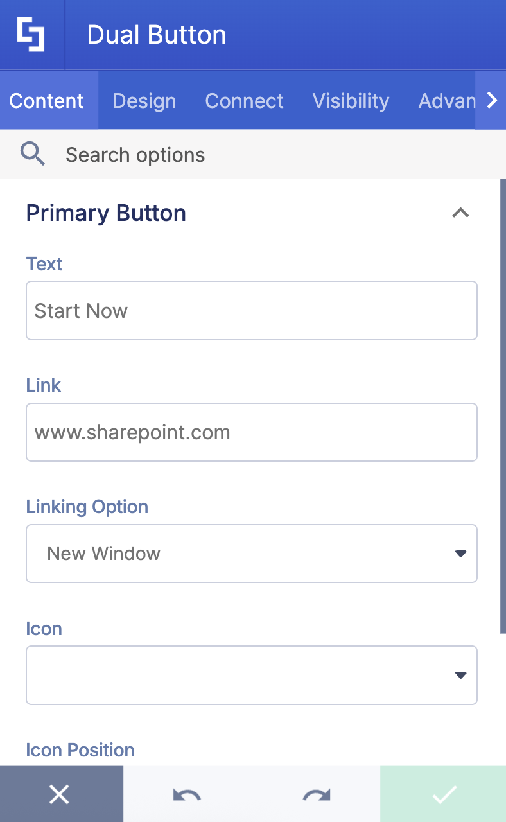
Task: Open the Linking Option dropdown
Action: pyautogui.click(x=460, y=554)
